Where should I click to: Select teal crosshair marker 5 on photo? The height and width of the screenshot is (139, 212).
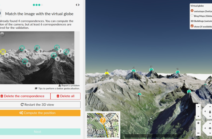pos(25,61)
